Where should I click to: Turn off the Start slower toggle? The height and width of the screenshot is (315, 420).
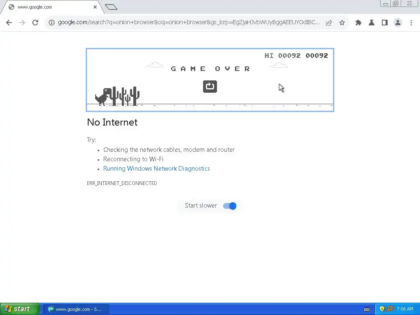point(230,206)
